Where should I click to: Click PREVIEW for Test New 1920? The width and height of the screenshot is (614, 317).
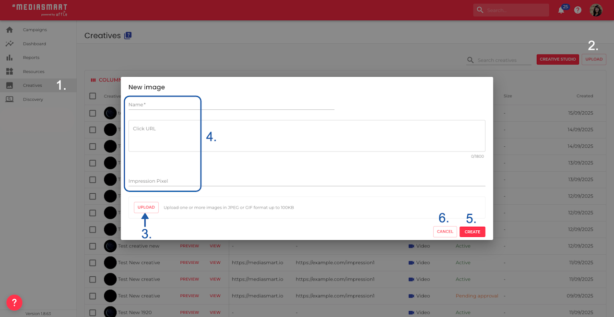point(189,312)
